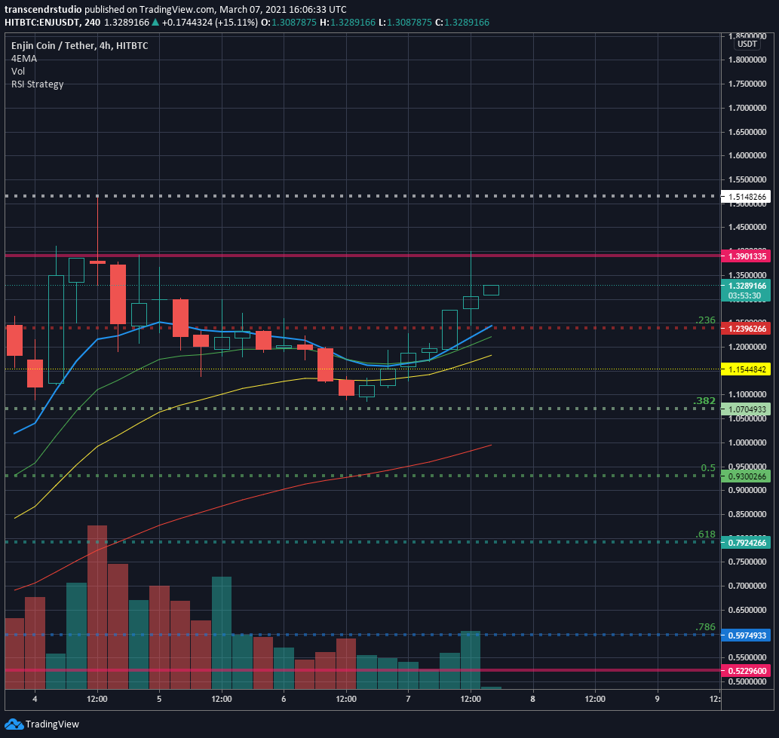This screenshot has height=738, width=779.
Task: Click the RSI Strategy indicator label
Action: click(x=37, y=84)
